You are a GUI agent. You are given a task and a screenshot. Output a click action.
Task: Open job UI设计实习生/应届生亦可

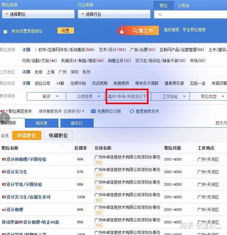click(x=26, y=197)
